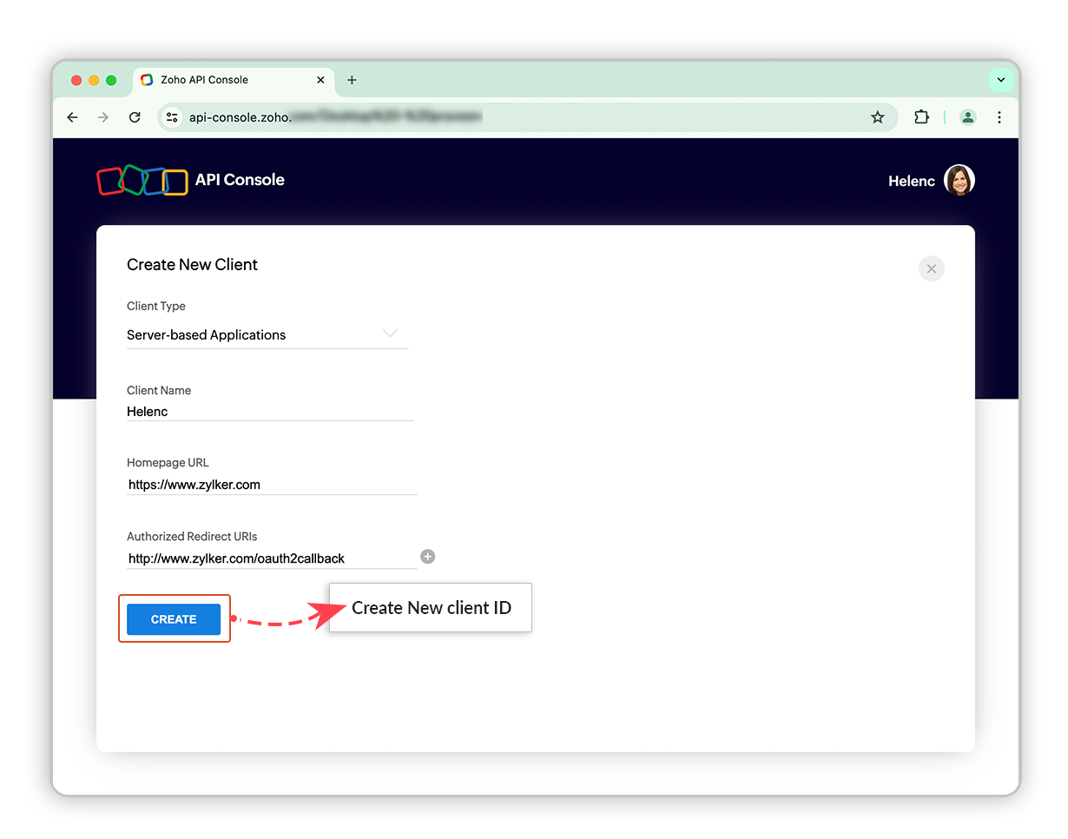Click Helenc's profile avatar in the header
This screenshot has height=839, width=1068.
[x=959, y=181]
